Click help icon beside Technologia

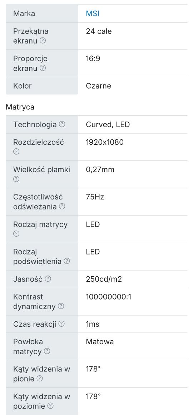(x=62, y=124)
